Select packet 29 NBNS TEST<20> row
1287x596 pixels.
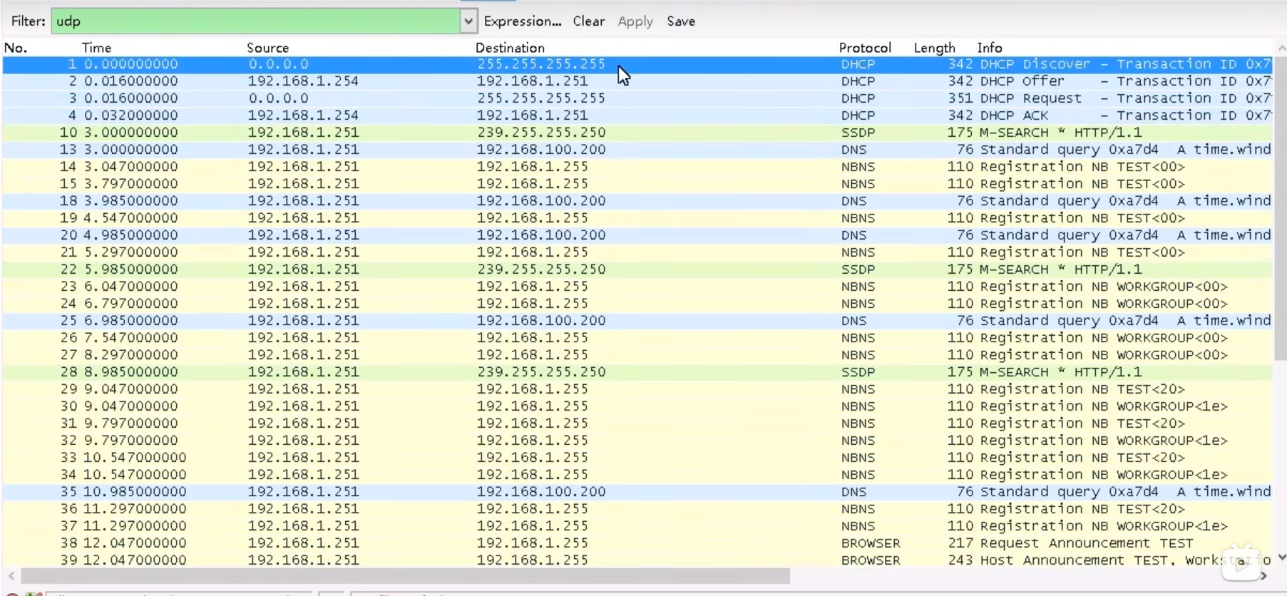coord(637,389)
